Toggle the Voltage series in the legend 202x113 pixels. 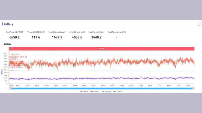click(x=106, y=91)
